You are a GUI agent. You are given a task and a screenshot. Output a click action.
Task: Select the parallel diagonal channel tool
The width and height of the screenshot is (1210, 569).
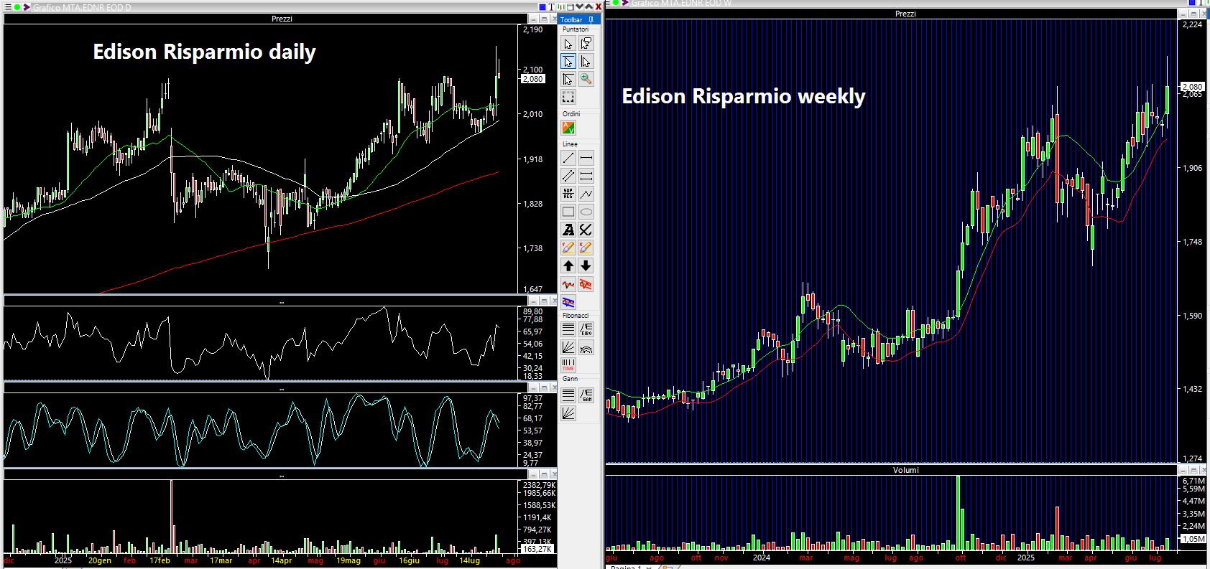pyautogui.click(x=568, y=176)
